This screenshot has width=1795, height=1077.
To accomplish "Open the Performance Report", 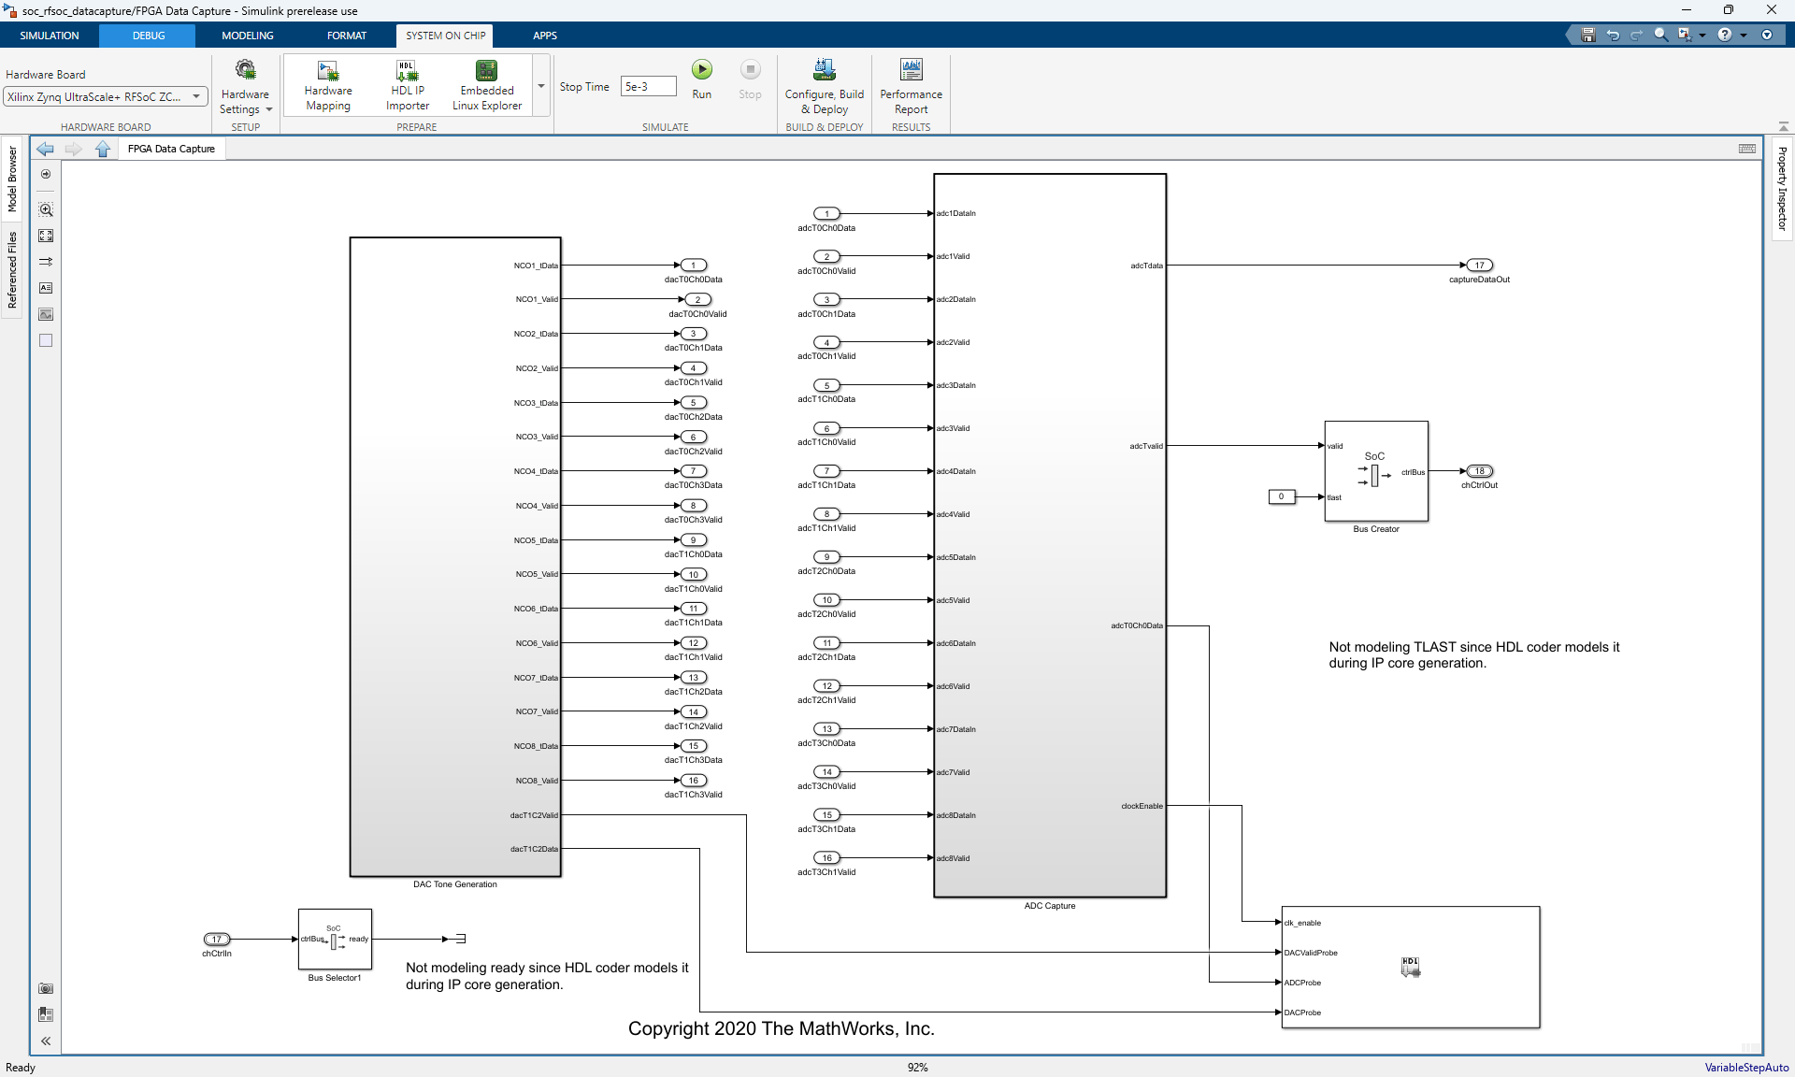I will coord(911,85).
